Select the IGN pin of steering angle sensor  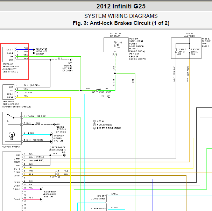tap(11, 56)
